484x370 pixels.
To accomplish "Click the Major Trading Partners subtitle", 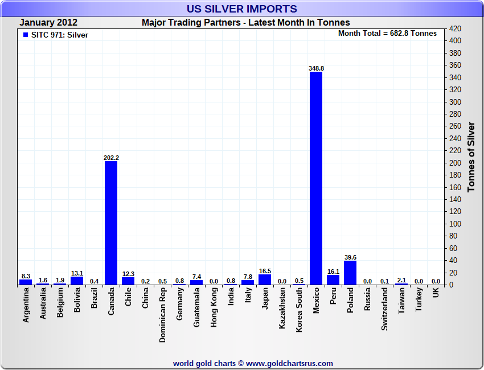I will click(x=245, y=23).
